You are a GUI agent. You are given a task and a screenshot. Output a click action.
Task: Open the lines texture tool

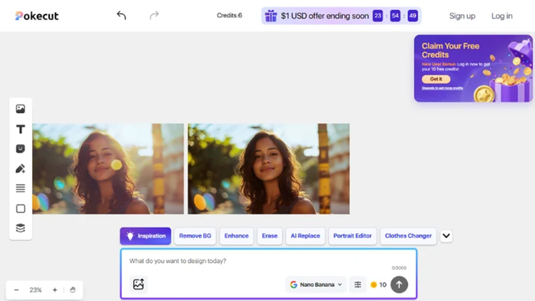pyautogui.click(x=21, y=189)
